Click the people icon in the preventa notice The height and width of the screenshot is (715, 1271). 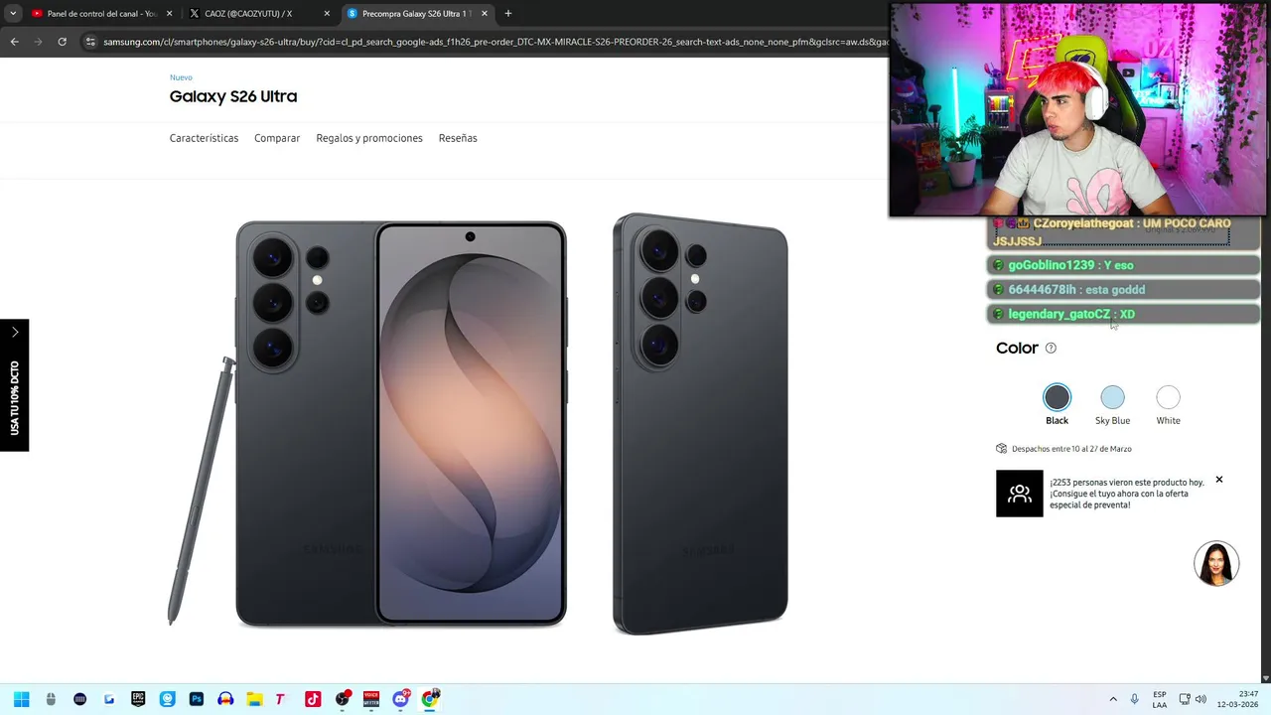(x=1020, y=494)
